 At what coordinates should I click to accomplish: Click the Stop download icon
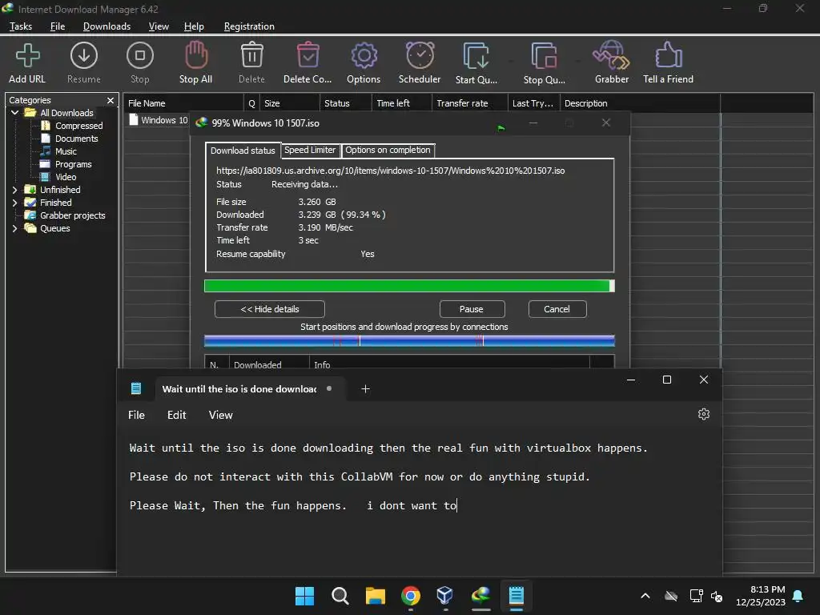pyautogui.click(x=139, y=55)
